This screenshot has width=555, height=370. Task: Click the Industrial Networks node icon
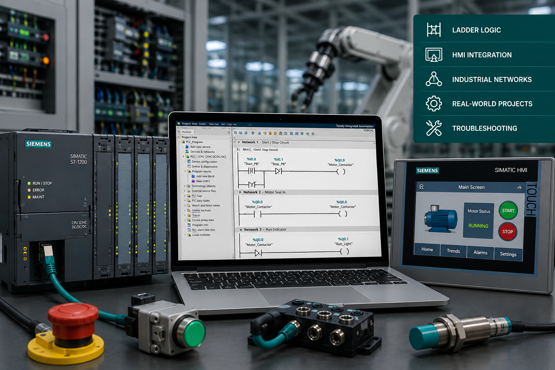[x=434, y=79]
